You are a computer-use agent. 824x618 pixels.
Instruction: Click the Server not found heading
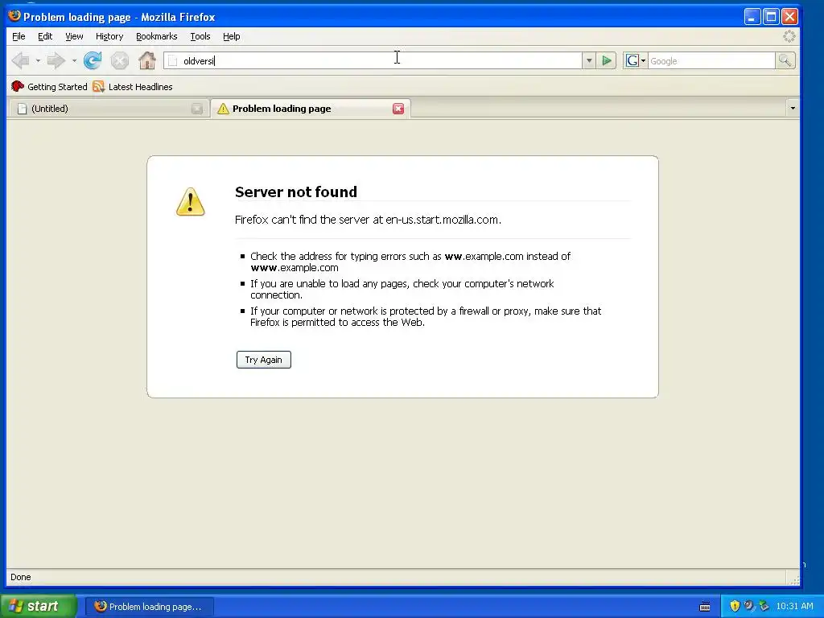coord(296,192)
